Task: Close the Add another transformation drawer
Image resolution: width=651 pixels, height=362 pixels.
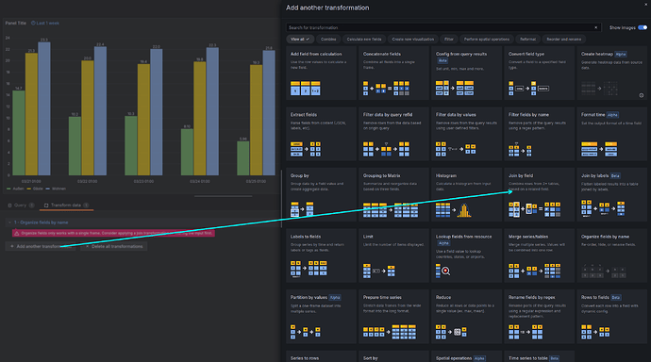Action: pos(646,4)
